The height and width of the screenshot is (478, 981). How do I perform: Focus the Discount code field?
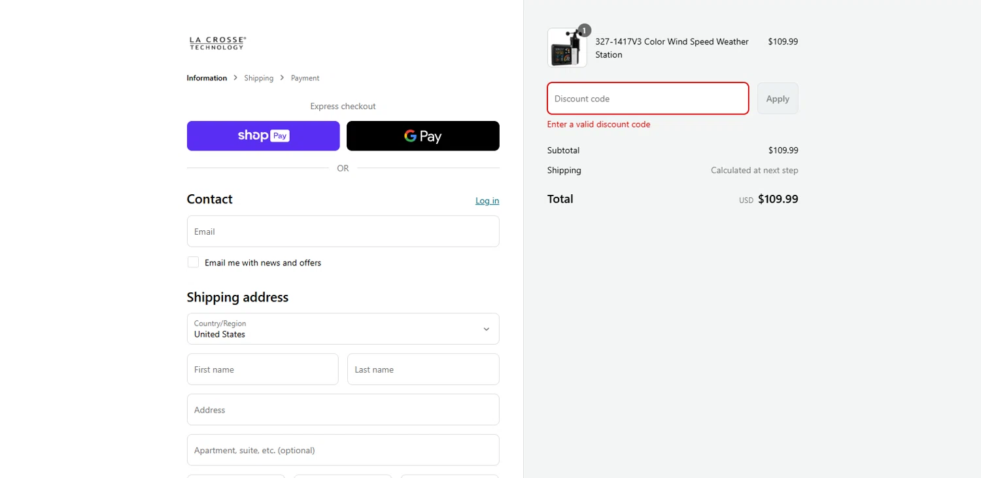(647, 99)
